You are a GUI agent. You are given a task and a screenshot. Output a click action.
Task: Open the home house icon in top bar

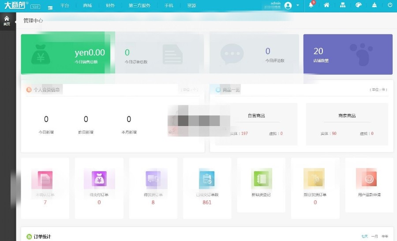[x=326, y=5]
